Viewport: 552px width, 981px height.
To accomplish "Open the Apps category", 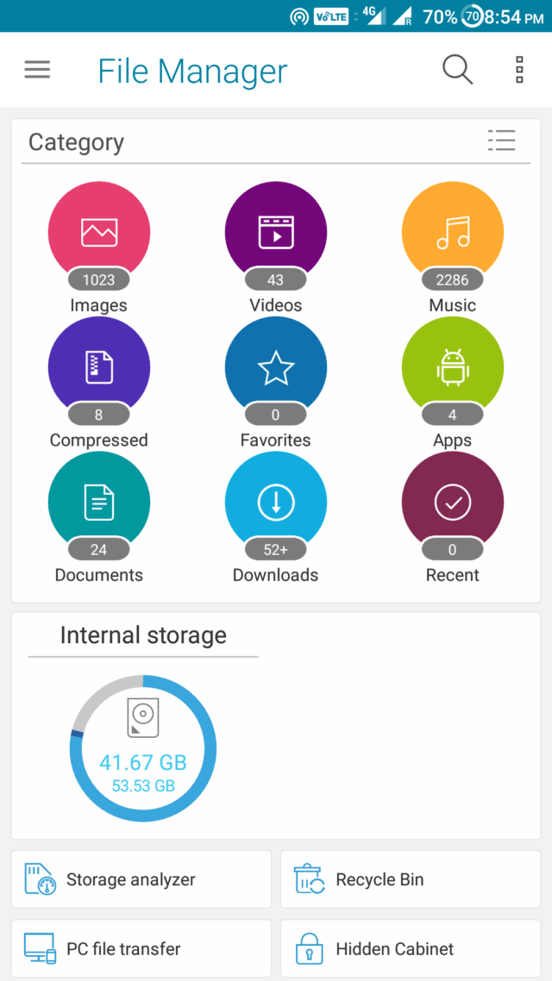I will [x=452, y=366].
